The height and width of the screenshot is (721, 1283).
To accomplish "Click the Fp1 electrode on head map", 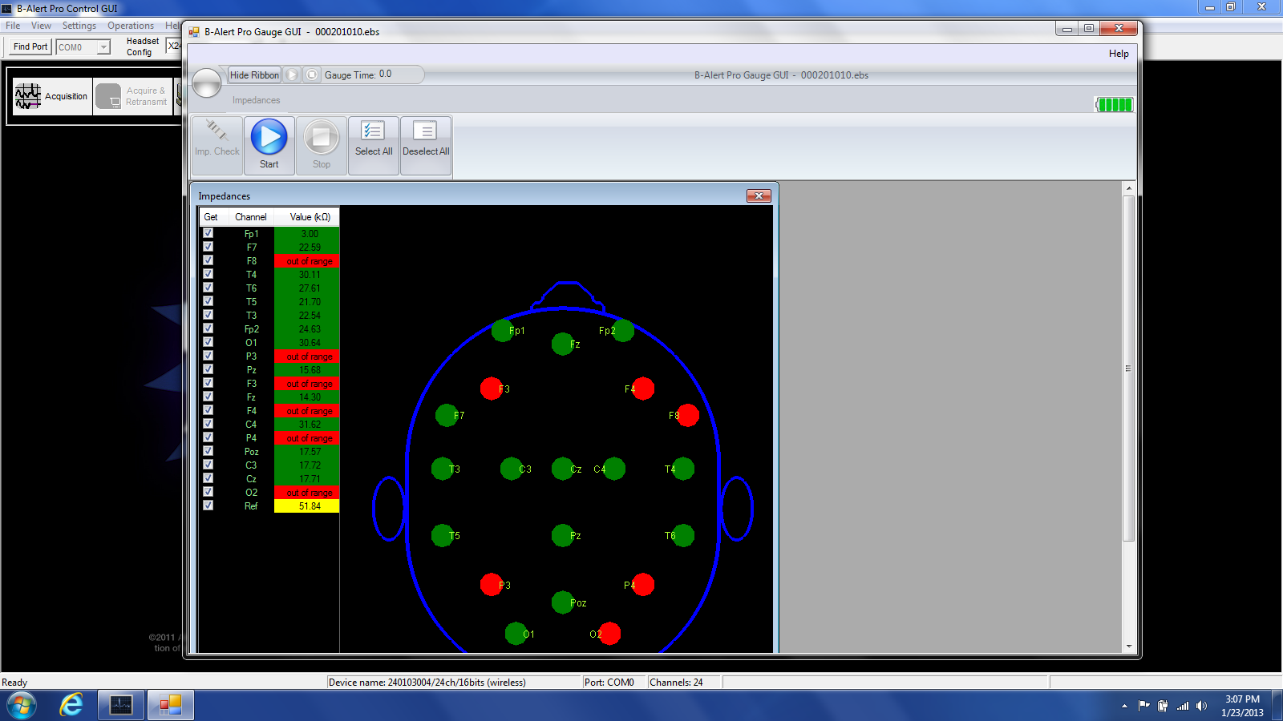I will pos(503,330).
